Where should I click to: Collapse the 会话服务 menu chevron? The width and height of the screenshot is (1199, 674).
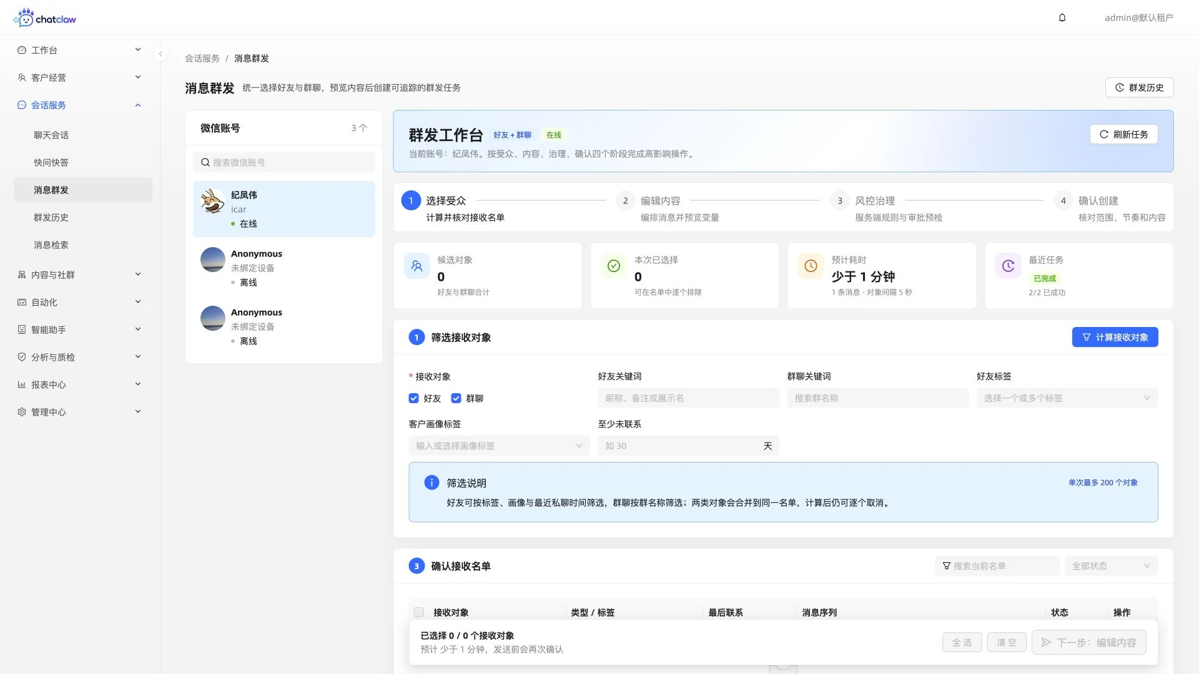tap(138, 105)
